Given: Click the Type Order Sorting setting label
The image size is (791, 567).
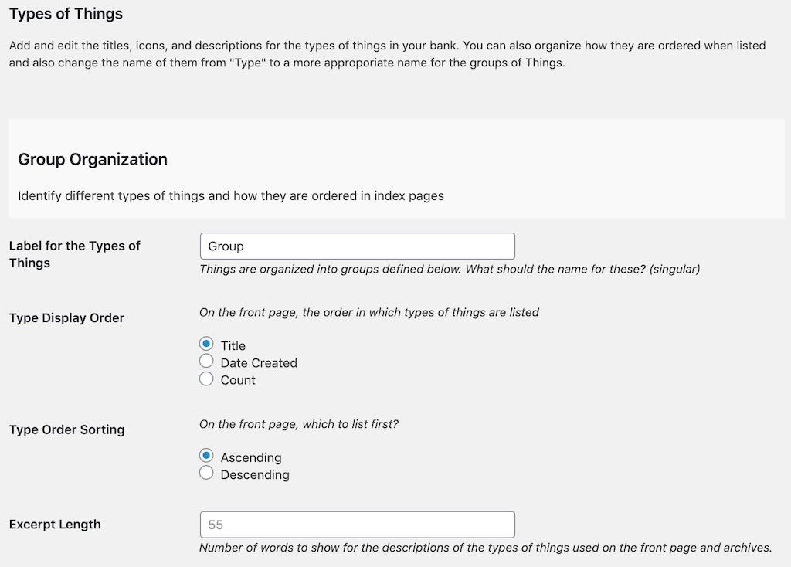Looking at the screenshot, I should coord(66,429).
